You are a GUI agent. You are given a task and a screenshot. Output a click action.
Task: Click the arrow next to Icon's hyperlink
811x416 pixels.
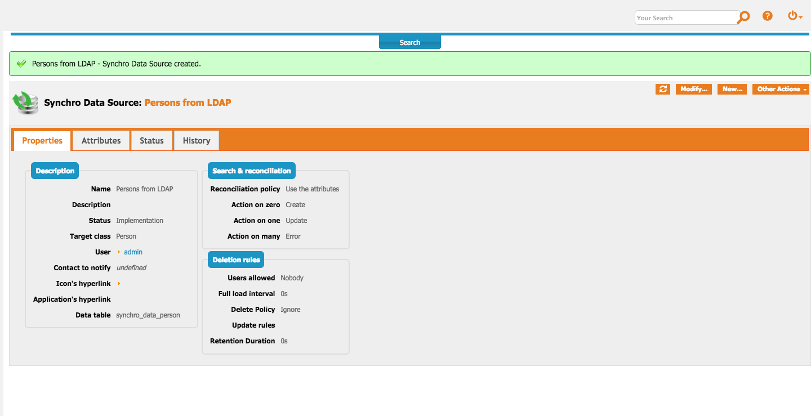coord(119,284)
